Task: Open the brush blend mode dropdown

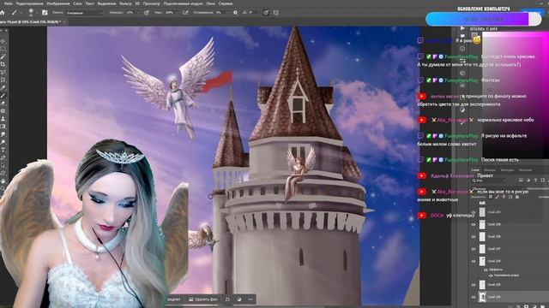Action: tap(84, 13)
